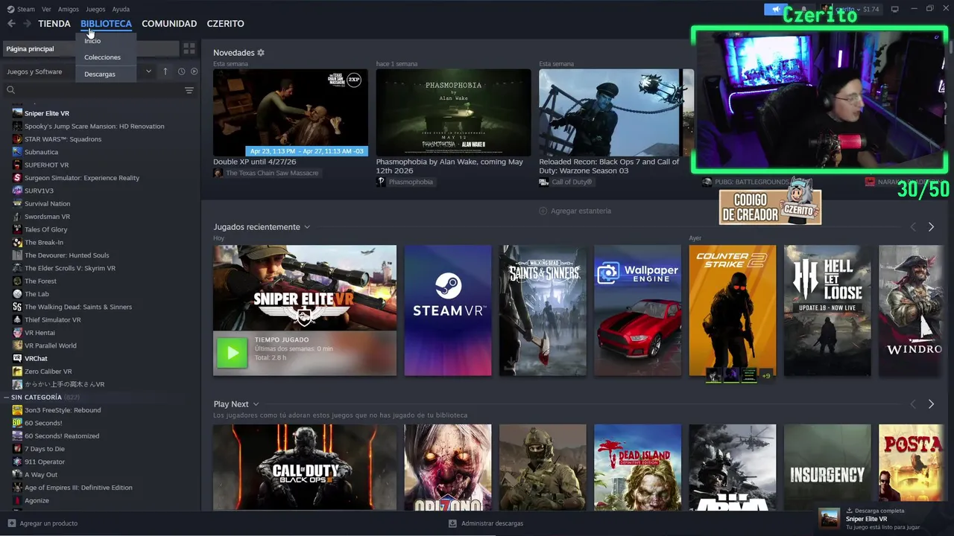Click the plus icon beside Agregar un producto
The width and height of the screenshot is (954, 536).
click(11, 523)
